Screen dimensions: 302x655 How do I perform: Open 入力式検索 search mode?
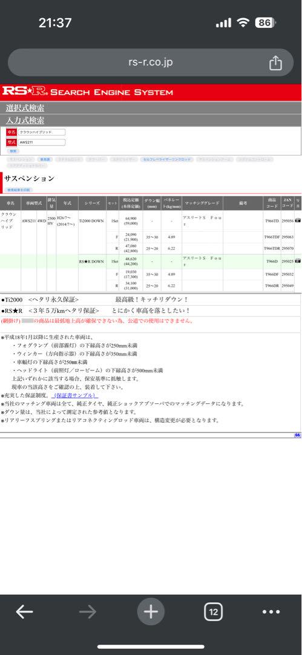point(25,120)
